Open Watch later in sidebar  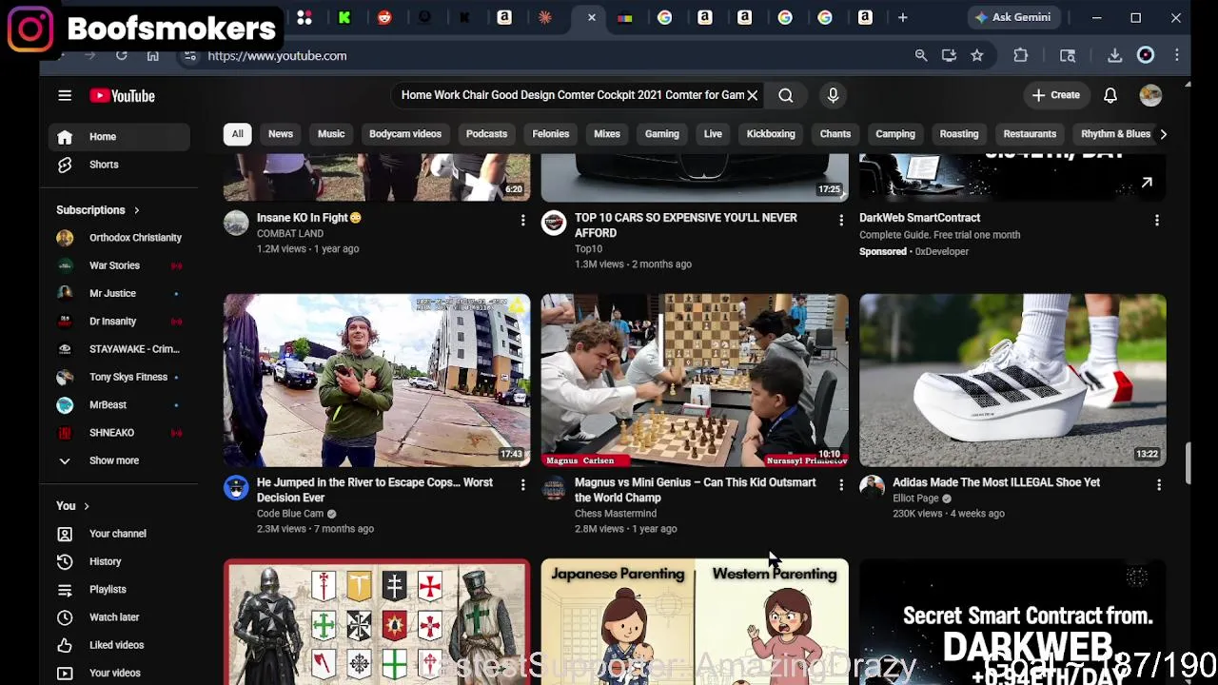[x=119, y=617]
